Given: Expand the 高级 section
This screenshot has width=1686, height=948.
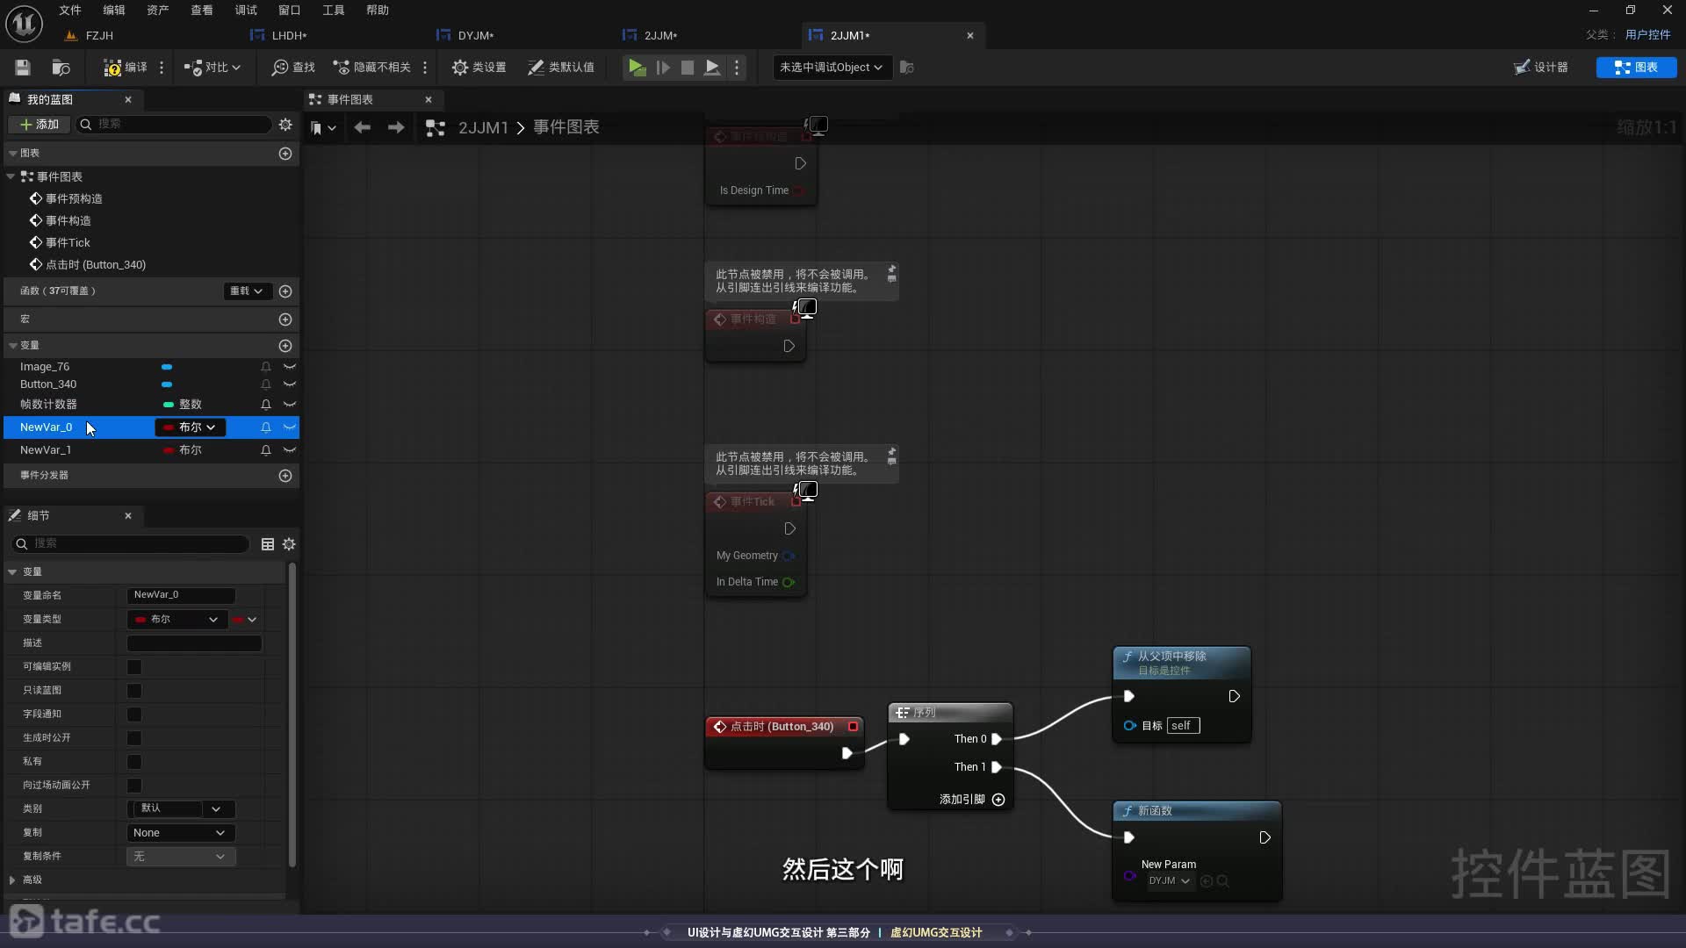Looking at the screenshot, I should click(x=12, y=880).
